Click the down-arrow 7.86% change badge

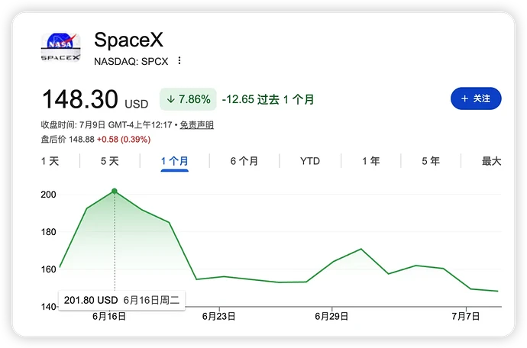(188, 99)
